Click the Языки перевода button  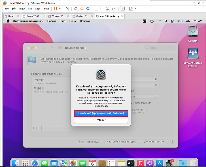[89, 142]
